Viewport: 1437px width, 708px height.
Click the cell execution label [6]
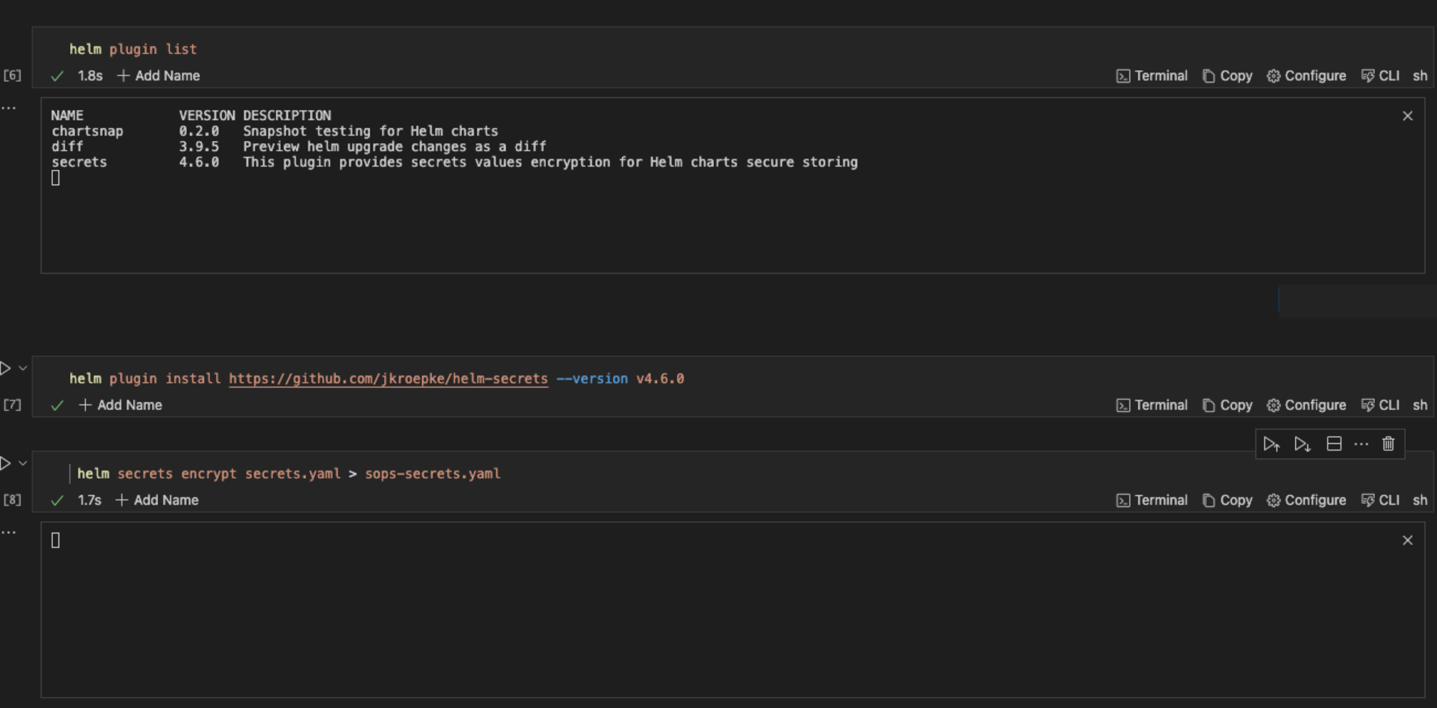coord(12,75)
